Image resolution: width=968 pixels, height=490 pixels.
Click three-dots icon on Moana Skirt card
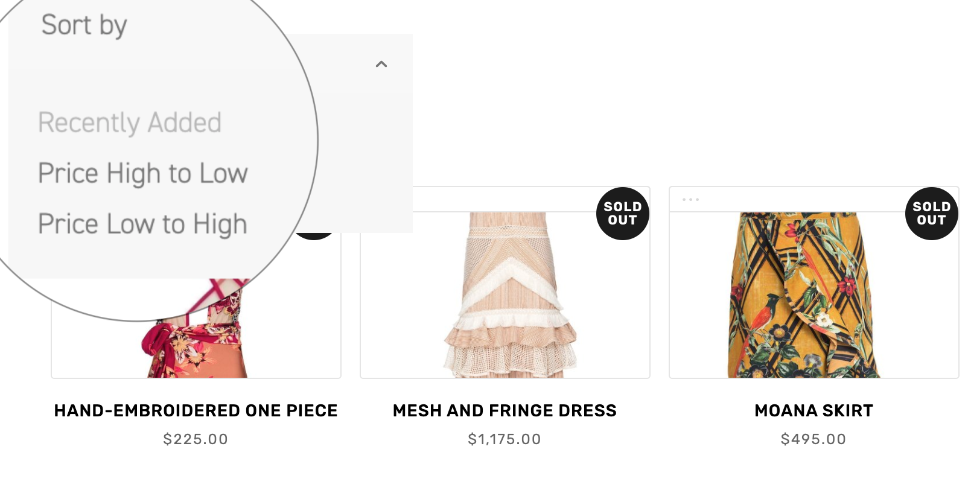tap(690, 199)
